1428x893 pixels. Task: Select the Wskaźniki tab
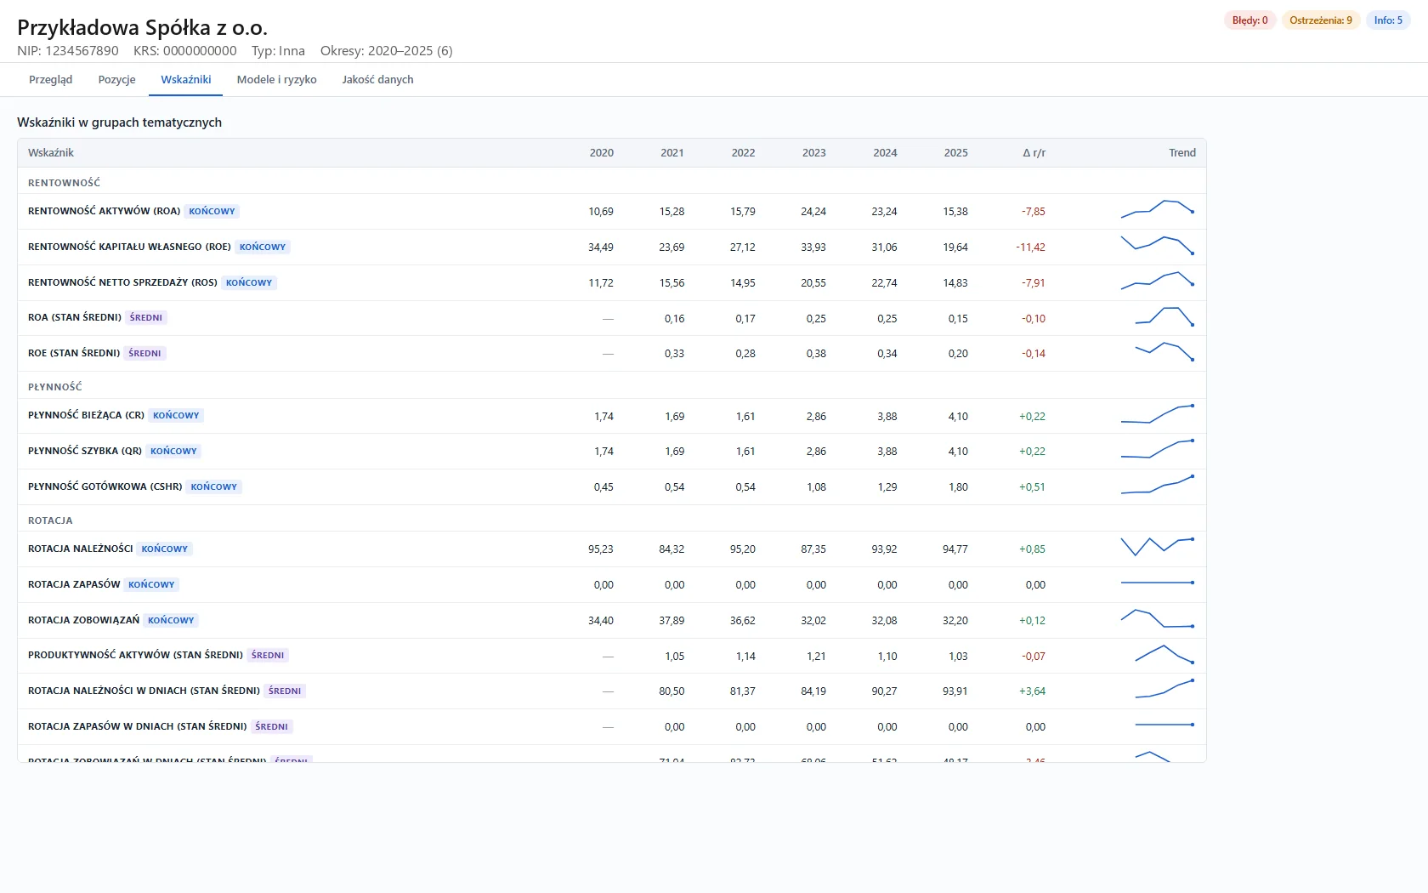click(186, 79)
